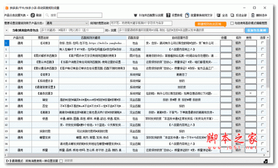Click the trash icon for 删除选中

(x=253, y=15)
